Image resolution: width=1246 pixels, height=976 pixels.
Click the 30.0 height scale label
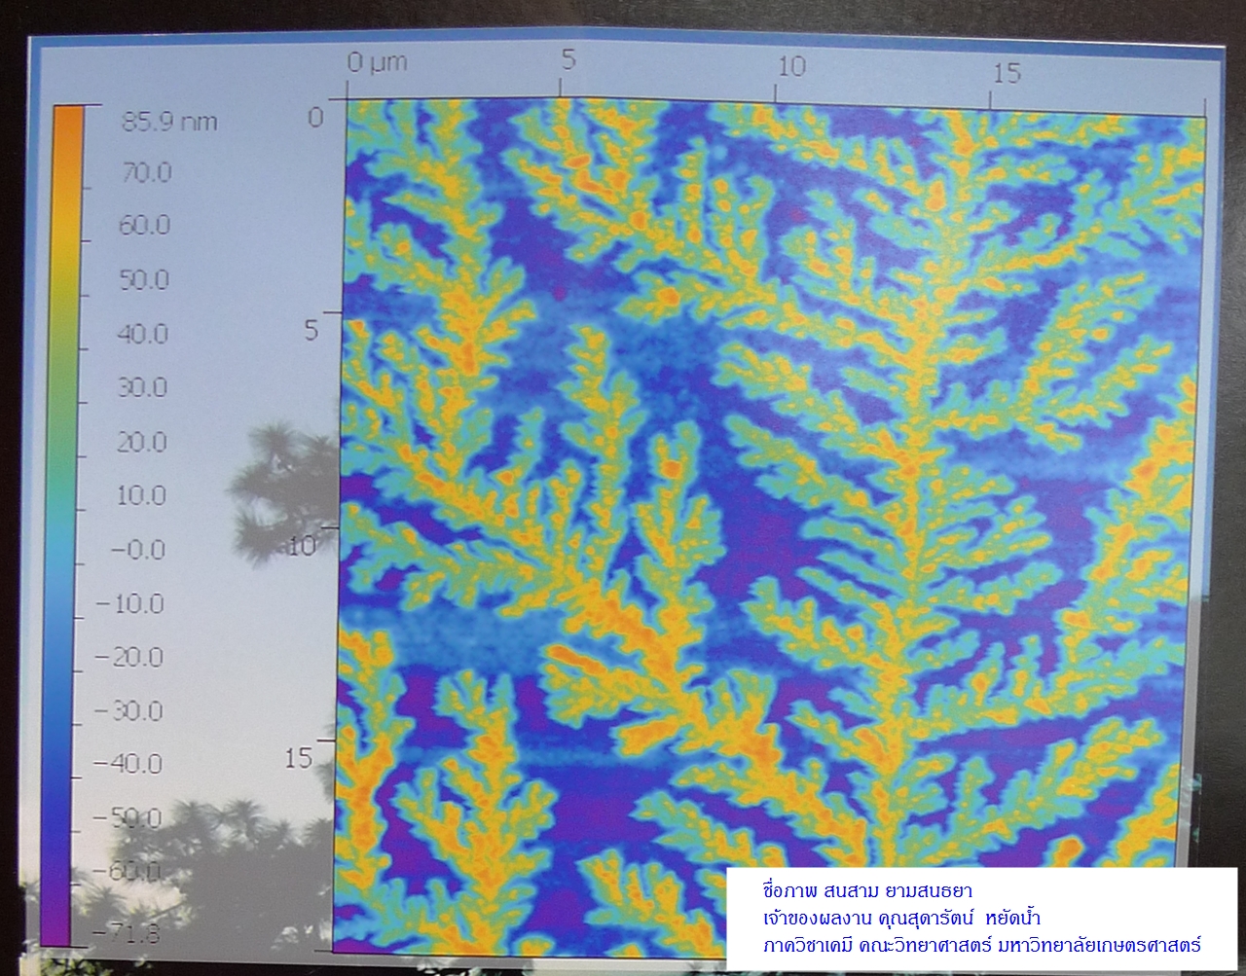tap(144, 388)
